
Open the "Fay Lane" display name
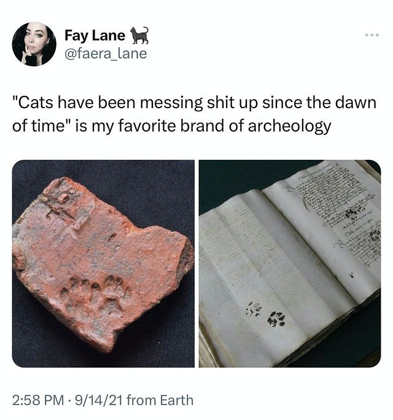[x=95, y=35]
